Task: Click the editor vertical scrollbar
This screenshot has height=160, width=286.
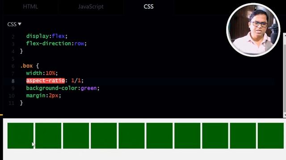Action: coord(284,75)
